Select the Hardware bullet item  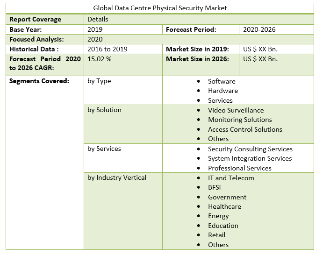point(223,91)
